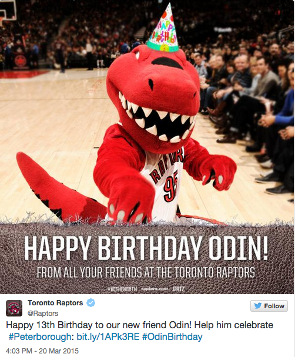Click the raptors.com text in the image
The height and width of the screenshot is (357, 295).
coord(155,289)
